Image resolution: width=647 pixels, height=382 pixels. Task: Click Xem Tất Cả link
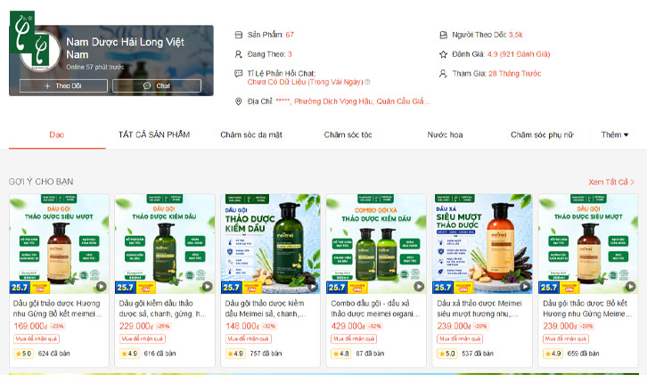(x=611, y=182)
